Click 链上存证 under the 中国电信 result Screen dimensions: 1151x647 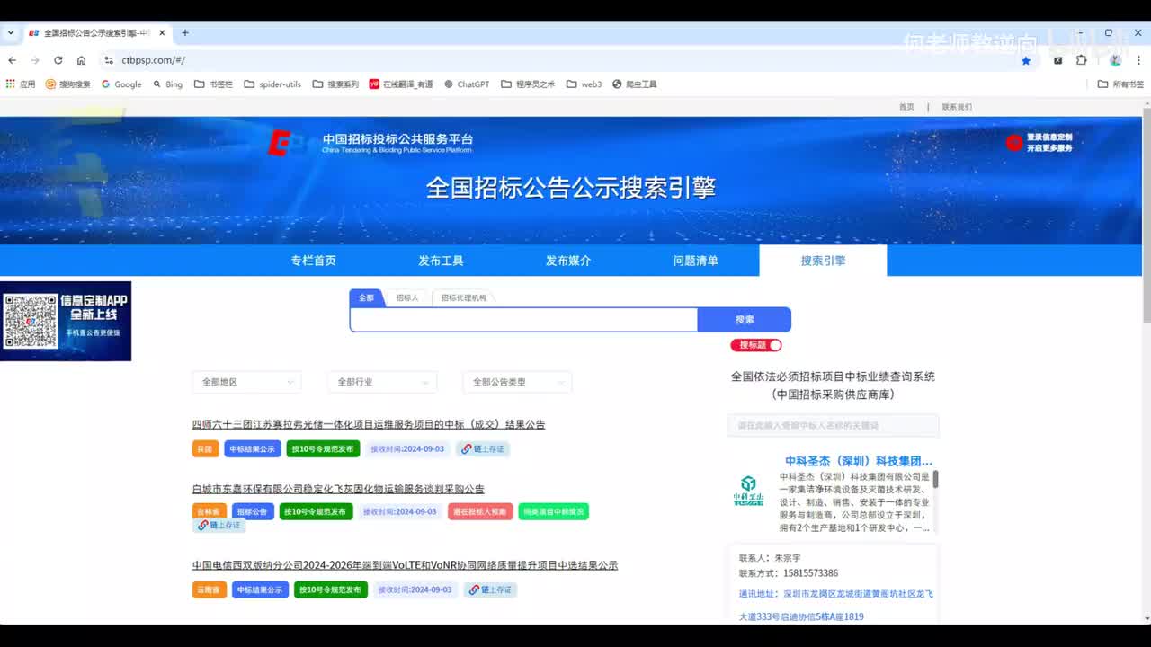pos(490,590)
